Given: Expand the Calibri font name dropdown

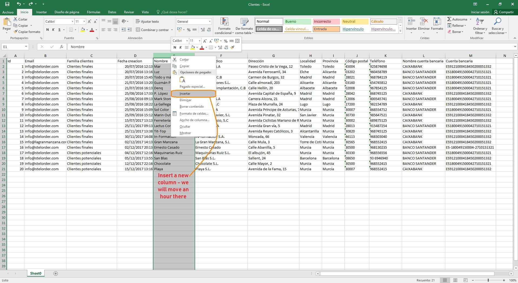Looking at the screenshot, I should pyautogui.click(x=72, y=22).
